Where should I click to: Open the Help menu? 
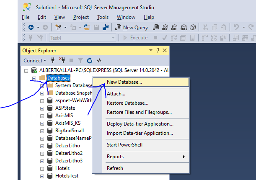tap(149, 17)
